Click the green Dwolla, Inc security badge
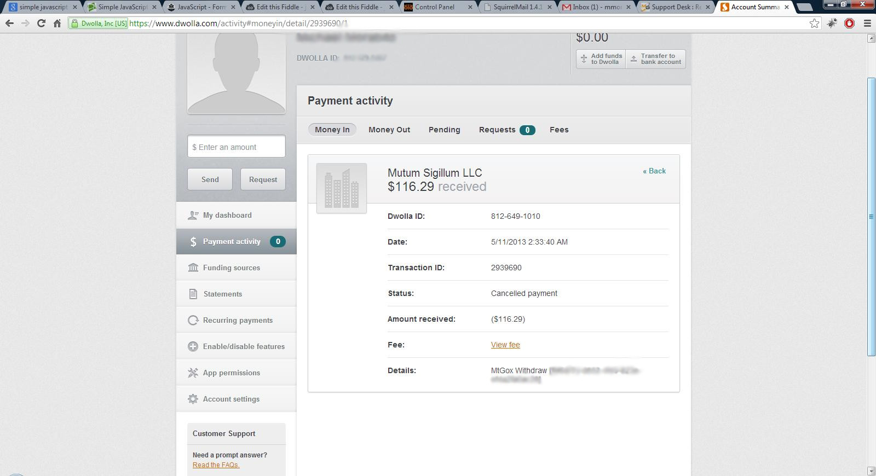This screenshot has height=476, width=876. click(99, 24)
